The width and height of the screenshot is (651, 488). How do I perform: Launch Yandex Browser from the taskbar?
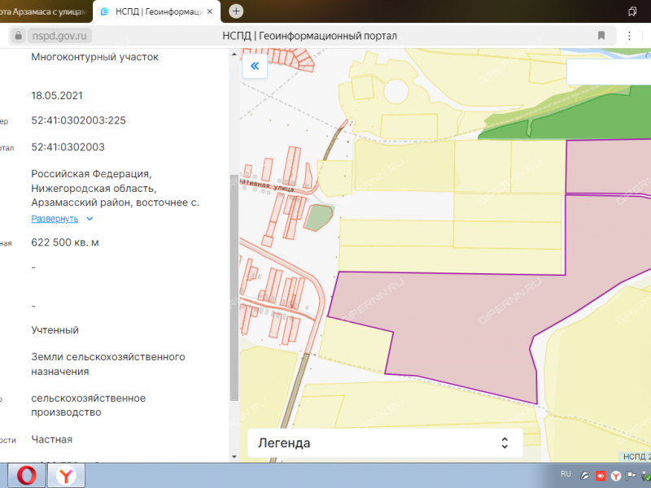click(65, 476)
